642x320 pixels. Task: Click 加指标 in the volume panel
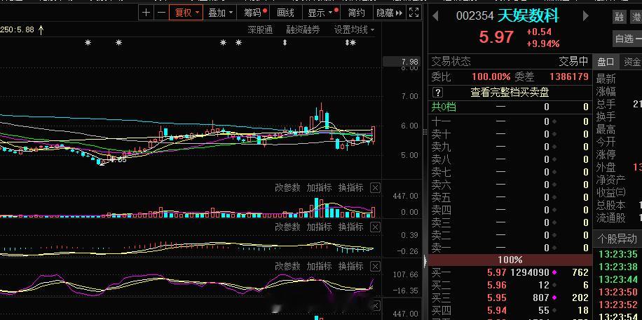pos(319,188)
